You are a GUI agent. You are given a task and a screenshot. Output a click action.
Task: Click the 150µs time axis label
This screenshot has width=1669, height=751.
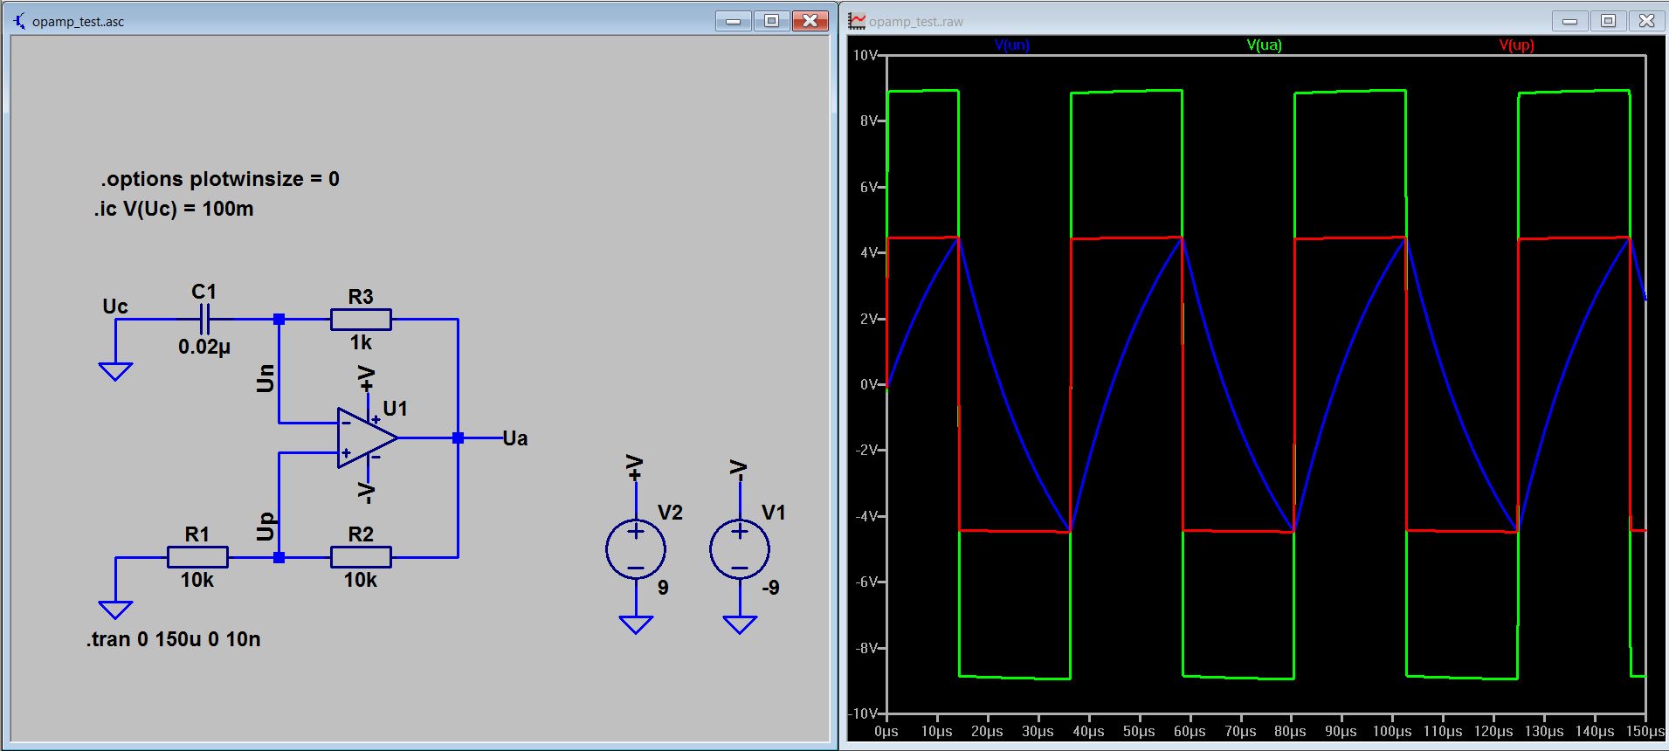tap(1645, 732)
